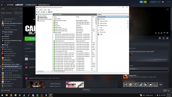Collapse the FPS category in Steam library

point(1,47)
